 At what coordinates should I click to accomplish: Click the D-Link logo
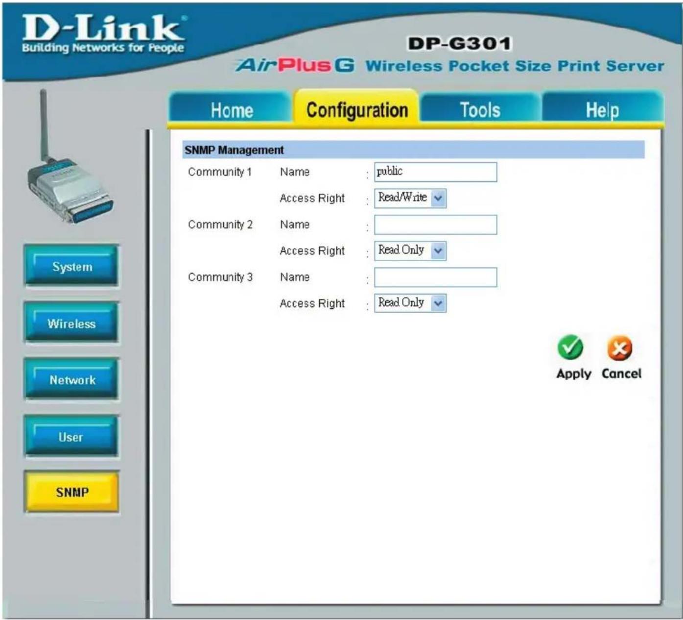pyautogui.click(x=103, y=33)
